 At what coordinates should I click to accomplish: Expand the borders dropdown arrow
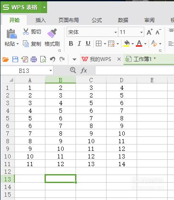[x=105, y=44]
